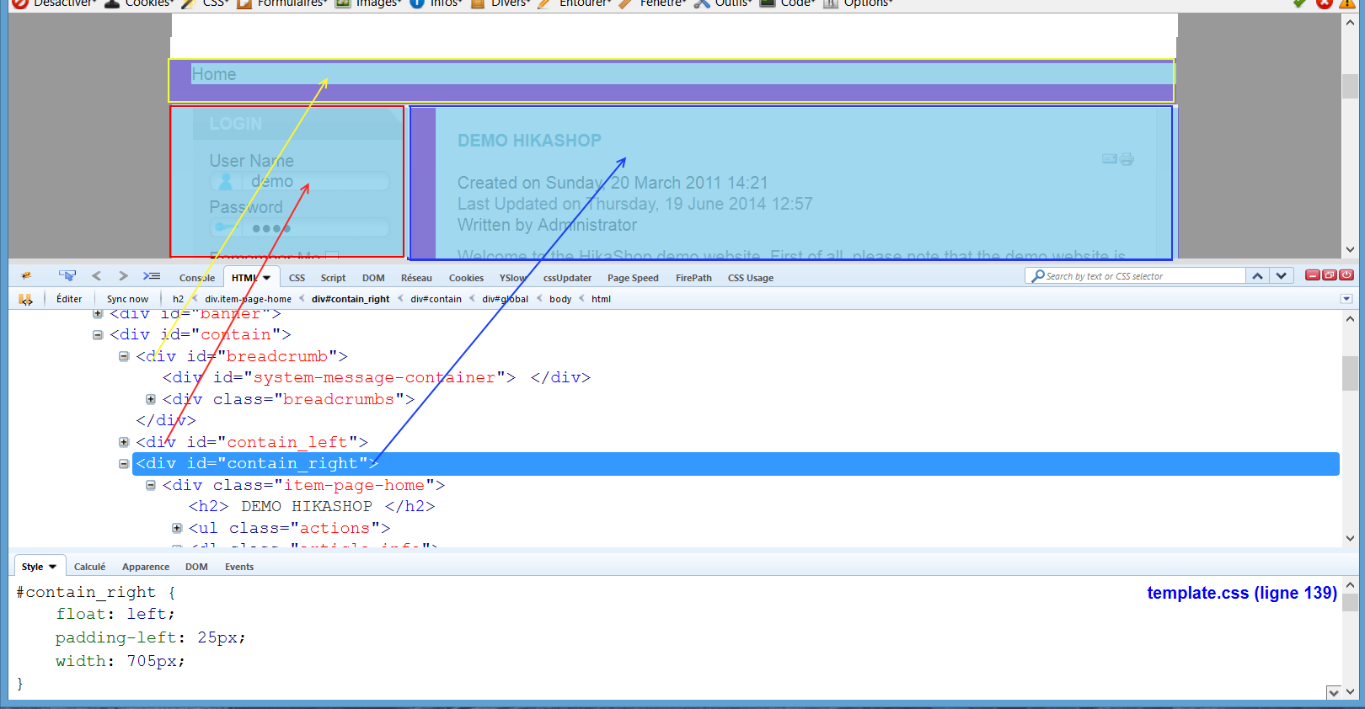Select body in breadcrumb path
The width and height of the screenshot is (1365, 709).
(560, 299)
